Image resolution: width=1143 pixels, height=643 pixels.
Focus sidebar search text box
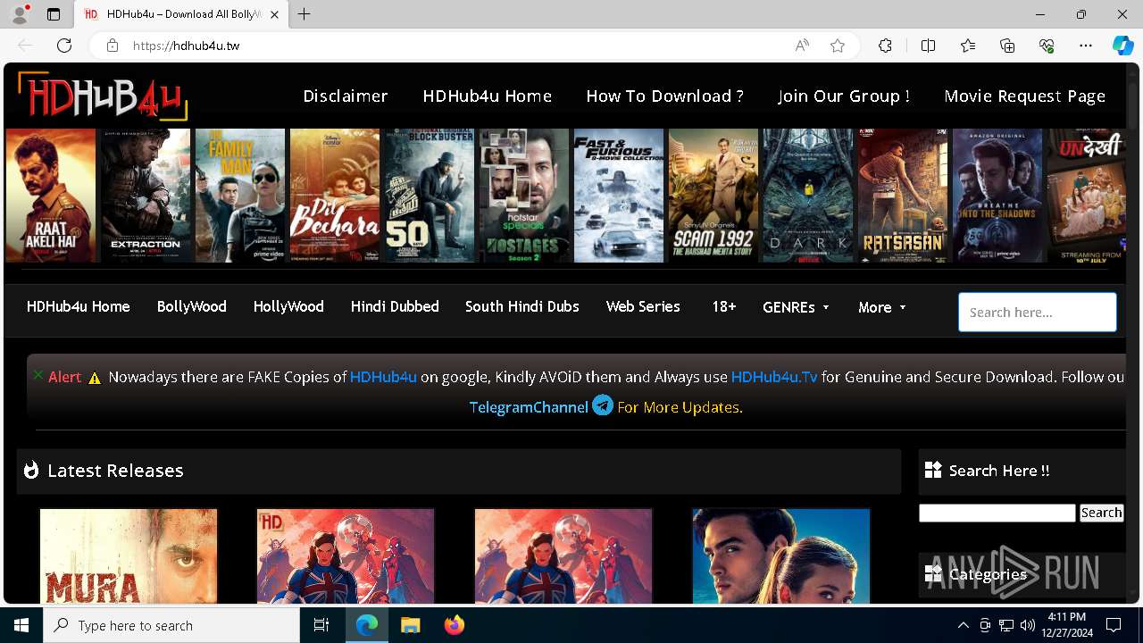coord(997,513)
